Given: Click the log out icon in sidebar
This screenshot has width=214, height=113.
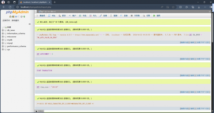Looking at the screenshot, I should tap(13, 17).
